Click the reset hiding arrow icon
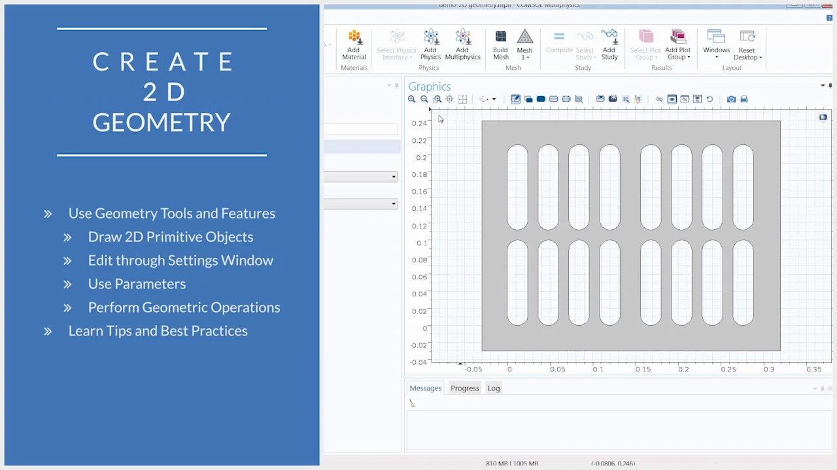Image resolution: width=837 pixels, height=470 pixels. pyautogui.click(x=709, y=99)
